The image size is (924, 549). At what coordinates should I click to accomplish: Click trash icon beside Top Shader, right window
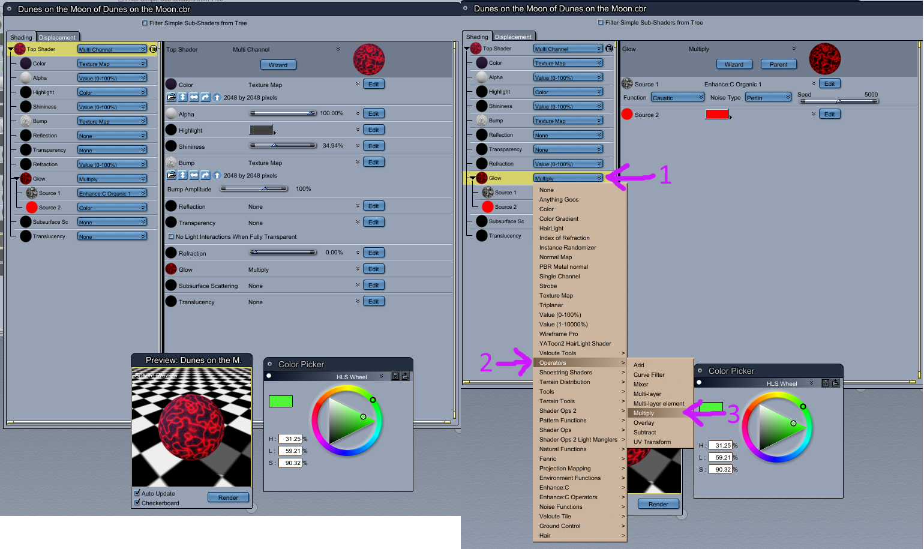click(609, 49)
